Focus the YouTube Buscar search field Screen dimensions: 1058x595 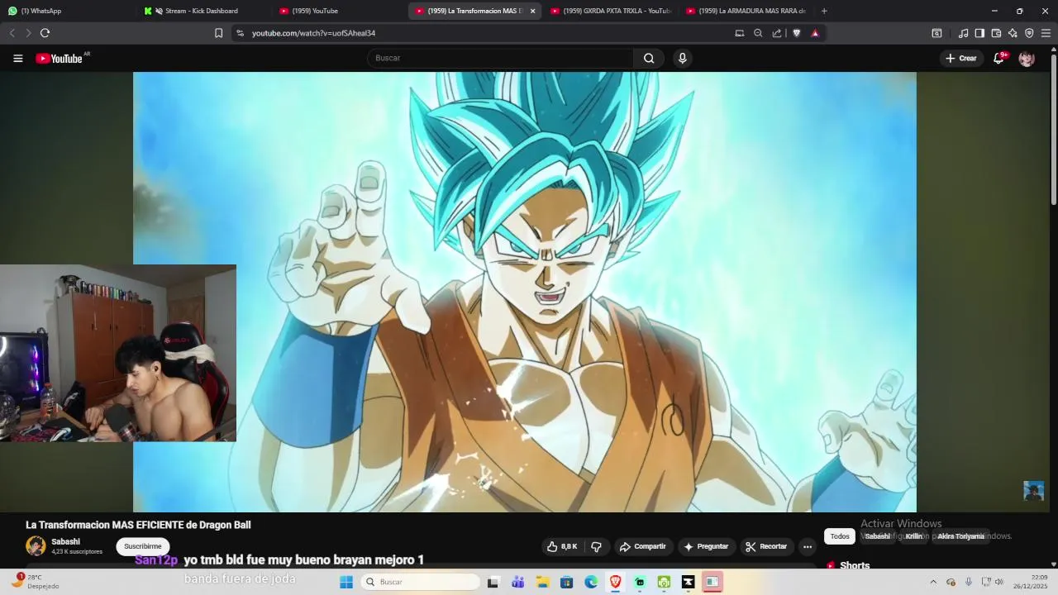[500, 58]
